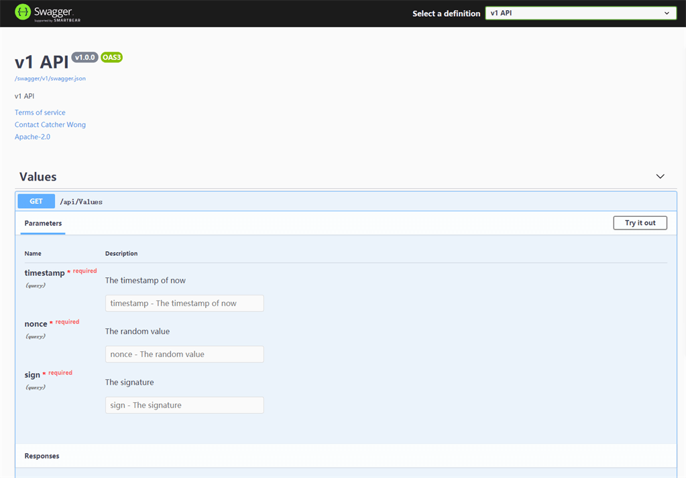Image resolution: width=686 pixels, height=478 pixels.
Task: Click the v1.0.0 version badge
Action: [x=85, y=57]
